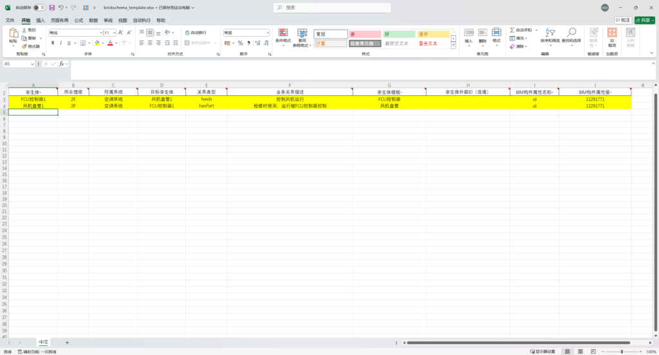Select cell containing FCU控制器1 in column A
The height and width of the screenshot is (355, 659).
tap(33, 99)
